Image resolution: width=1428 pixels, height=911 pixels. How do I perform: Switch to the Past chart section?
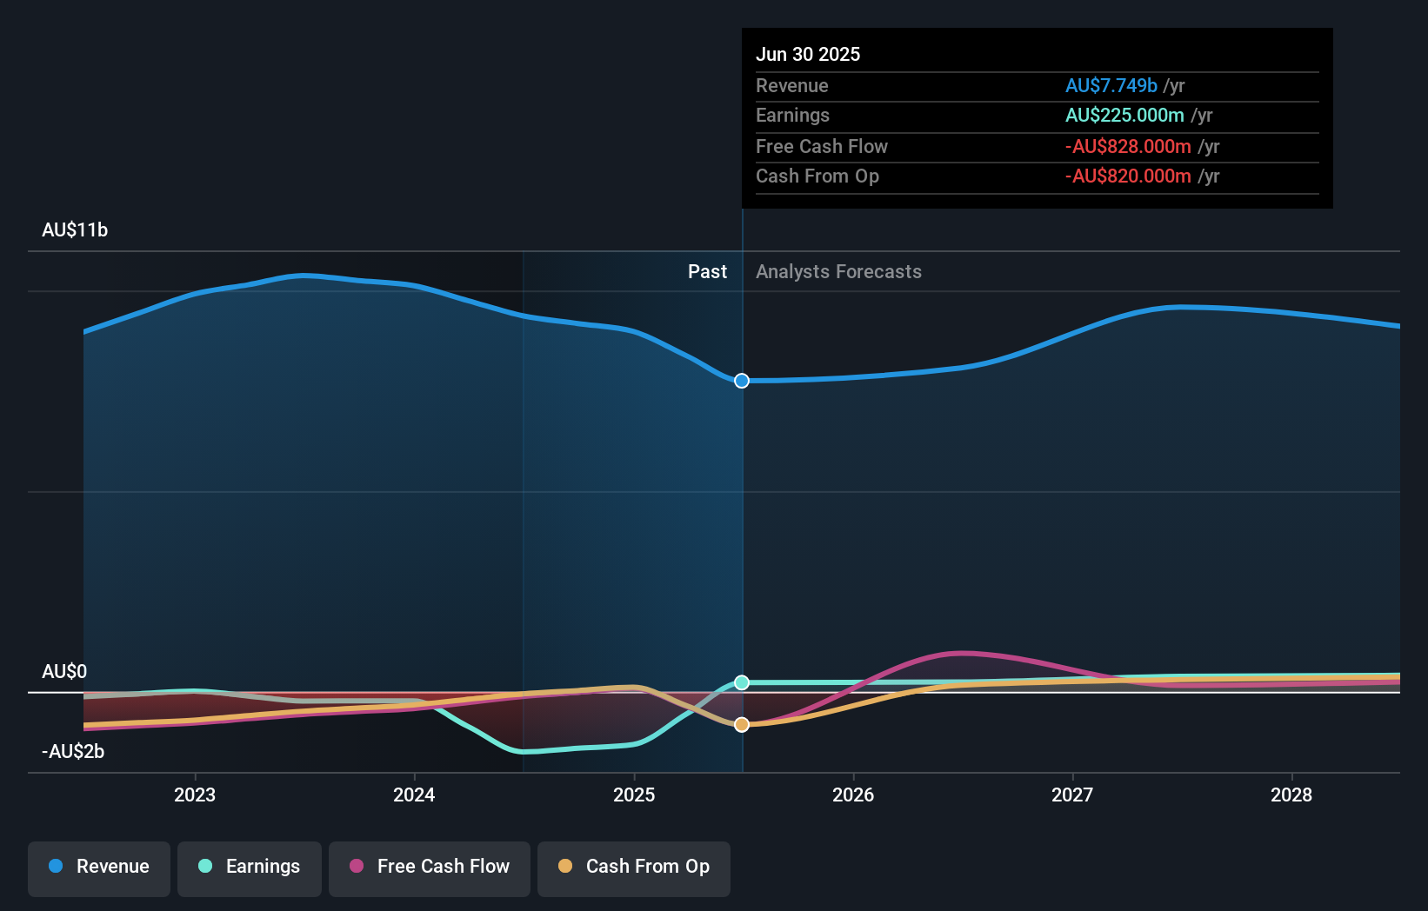tap(707, 271)
